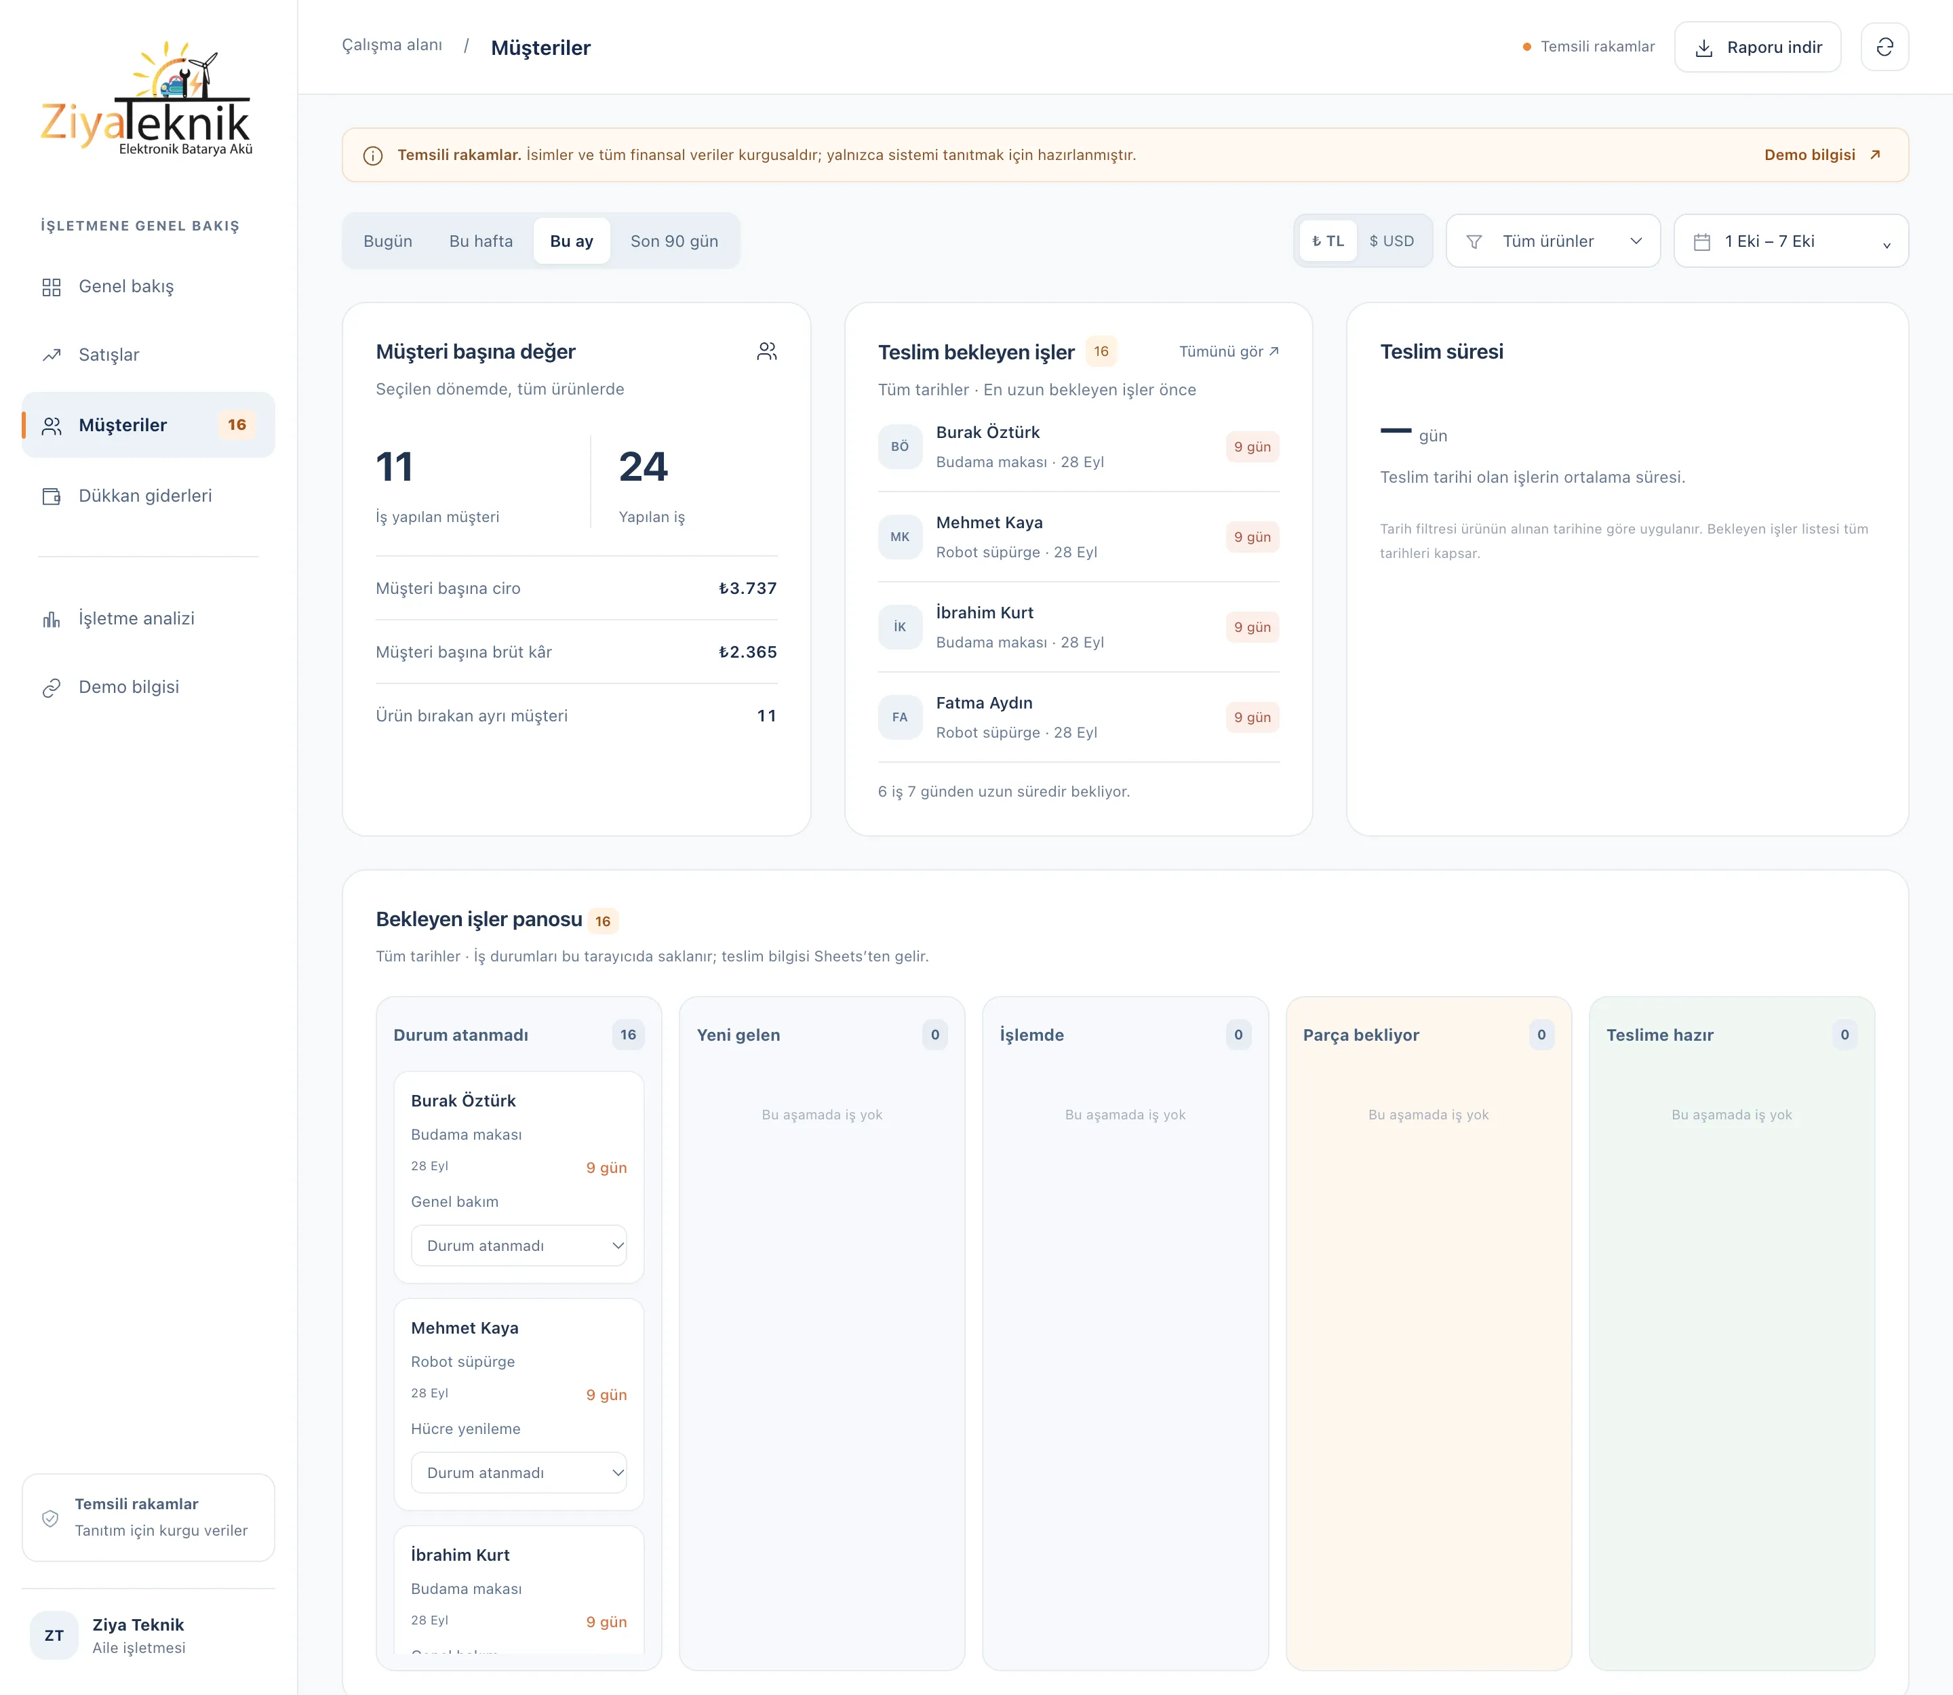This screenshot has width=1953, height=1695.
Task: Open the Müşteriler sidebar item
Action: [149, 426]
